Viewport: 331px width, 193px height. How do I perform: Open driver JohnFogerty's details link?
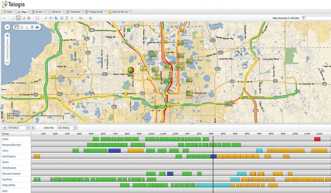point(9,156)
